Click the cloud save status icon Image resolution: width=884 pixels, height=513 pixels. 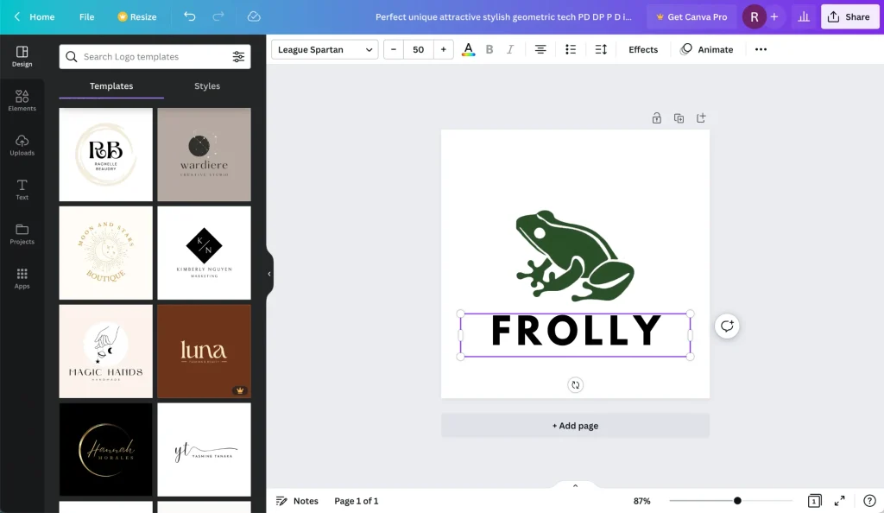[x=254, y=16]
